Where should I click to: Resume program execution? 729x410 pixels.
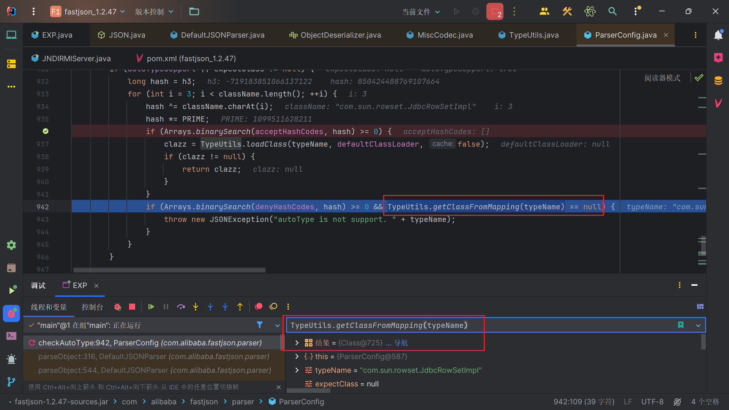click(x=151, y=307)
